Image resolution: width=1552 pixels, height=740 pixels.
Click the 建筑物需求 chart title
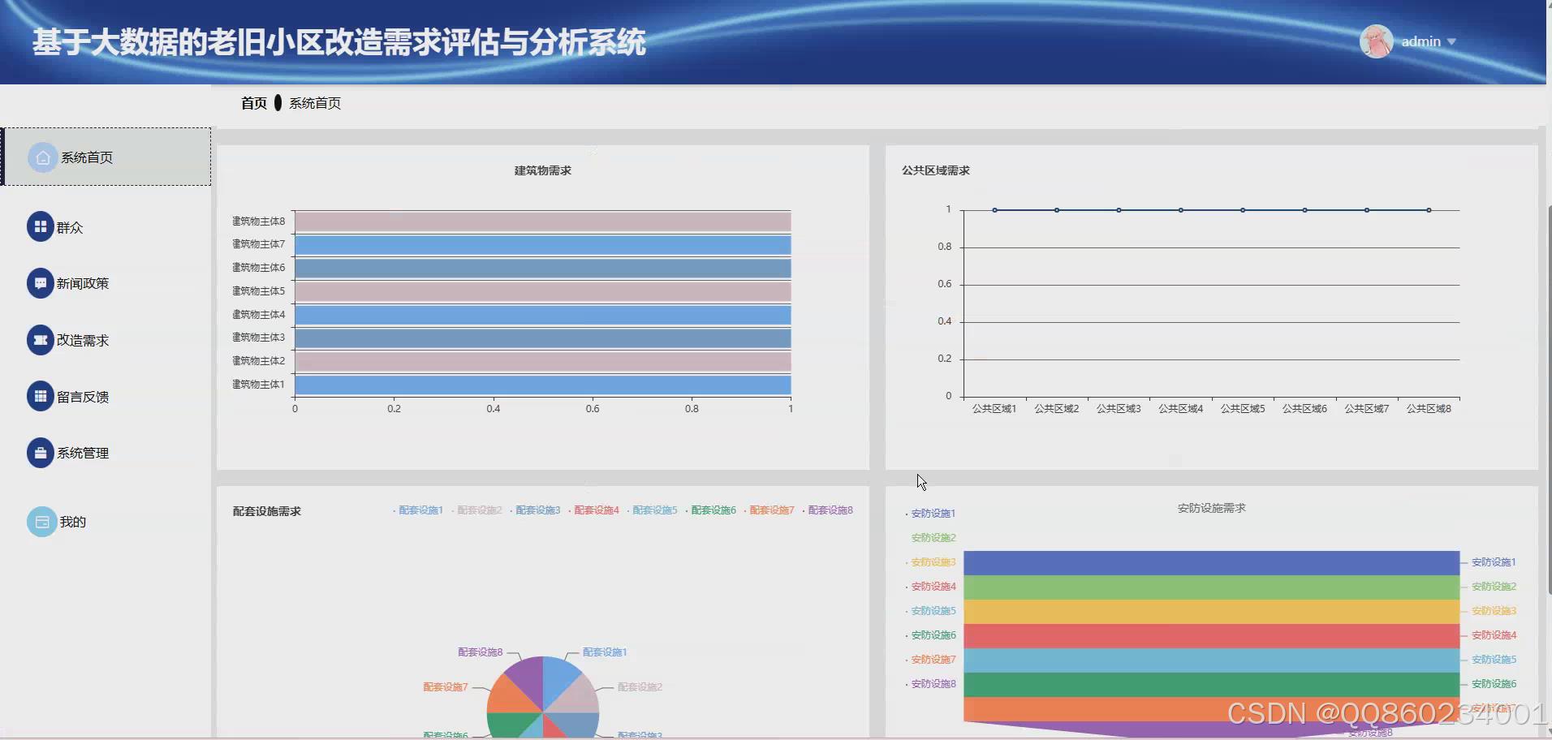point(542,170)
